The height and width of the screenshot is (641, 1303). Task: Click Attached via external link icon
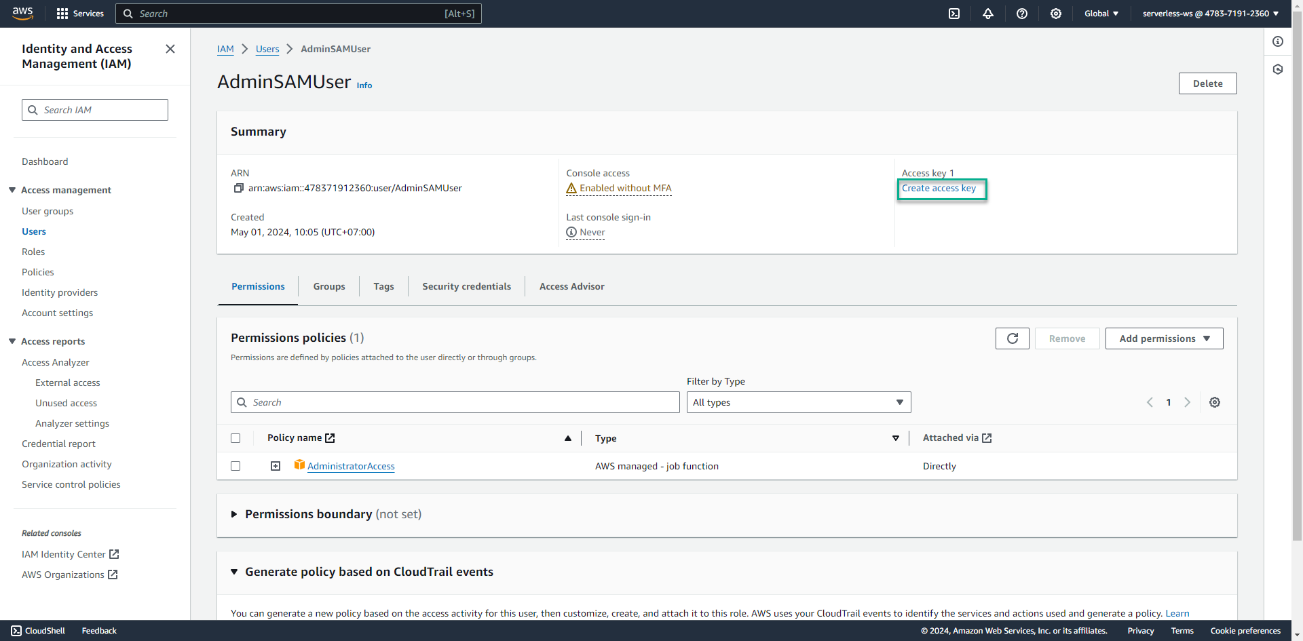point(987,438)
